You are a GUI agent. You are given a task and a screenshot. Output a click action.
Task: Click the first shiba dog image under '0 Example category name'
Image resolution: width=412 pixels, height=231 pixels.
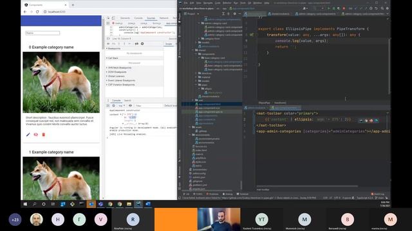coord(61,82)
